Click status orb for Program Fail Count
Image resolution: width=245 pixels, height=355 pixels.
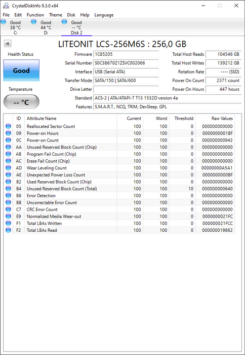9,154
